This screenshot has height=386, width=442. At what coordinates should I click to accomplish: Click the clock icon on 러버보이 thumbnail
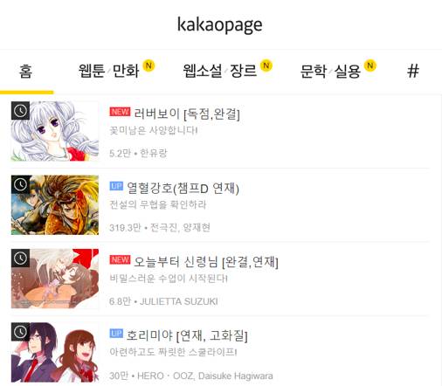click(x=20, y=111)
